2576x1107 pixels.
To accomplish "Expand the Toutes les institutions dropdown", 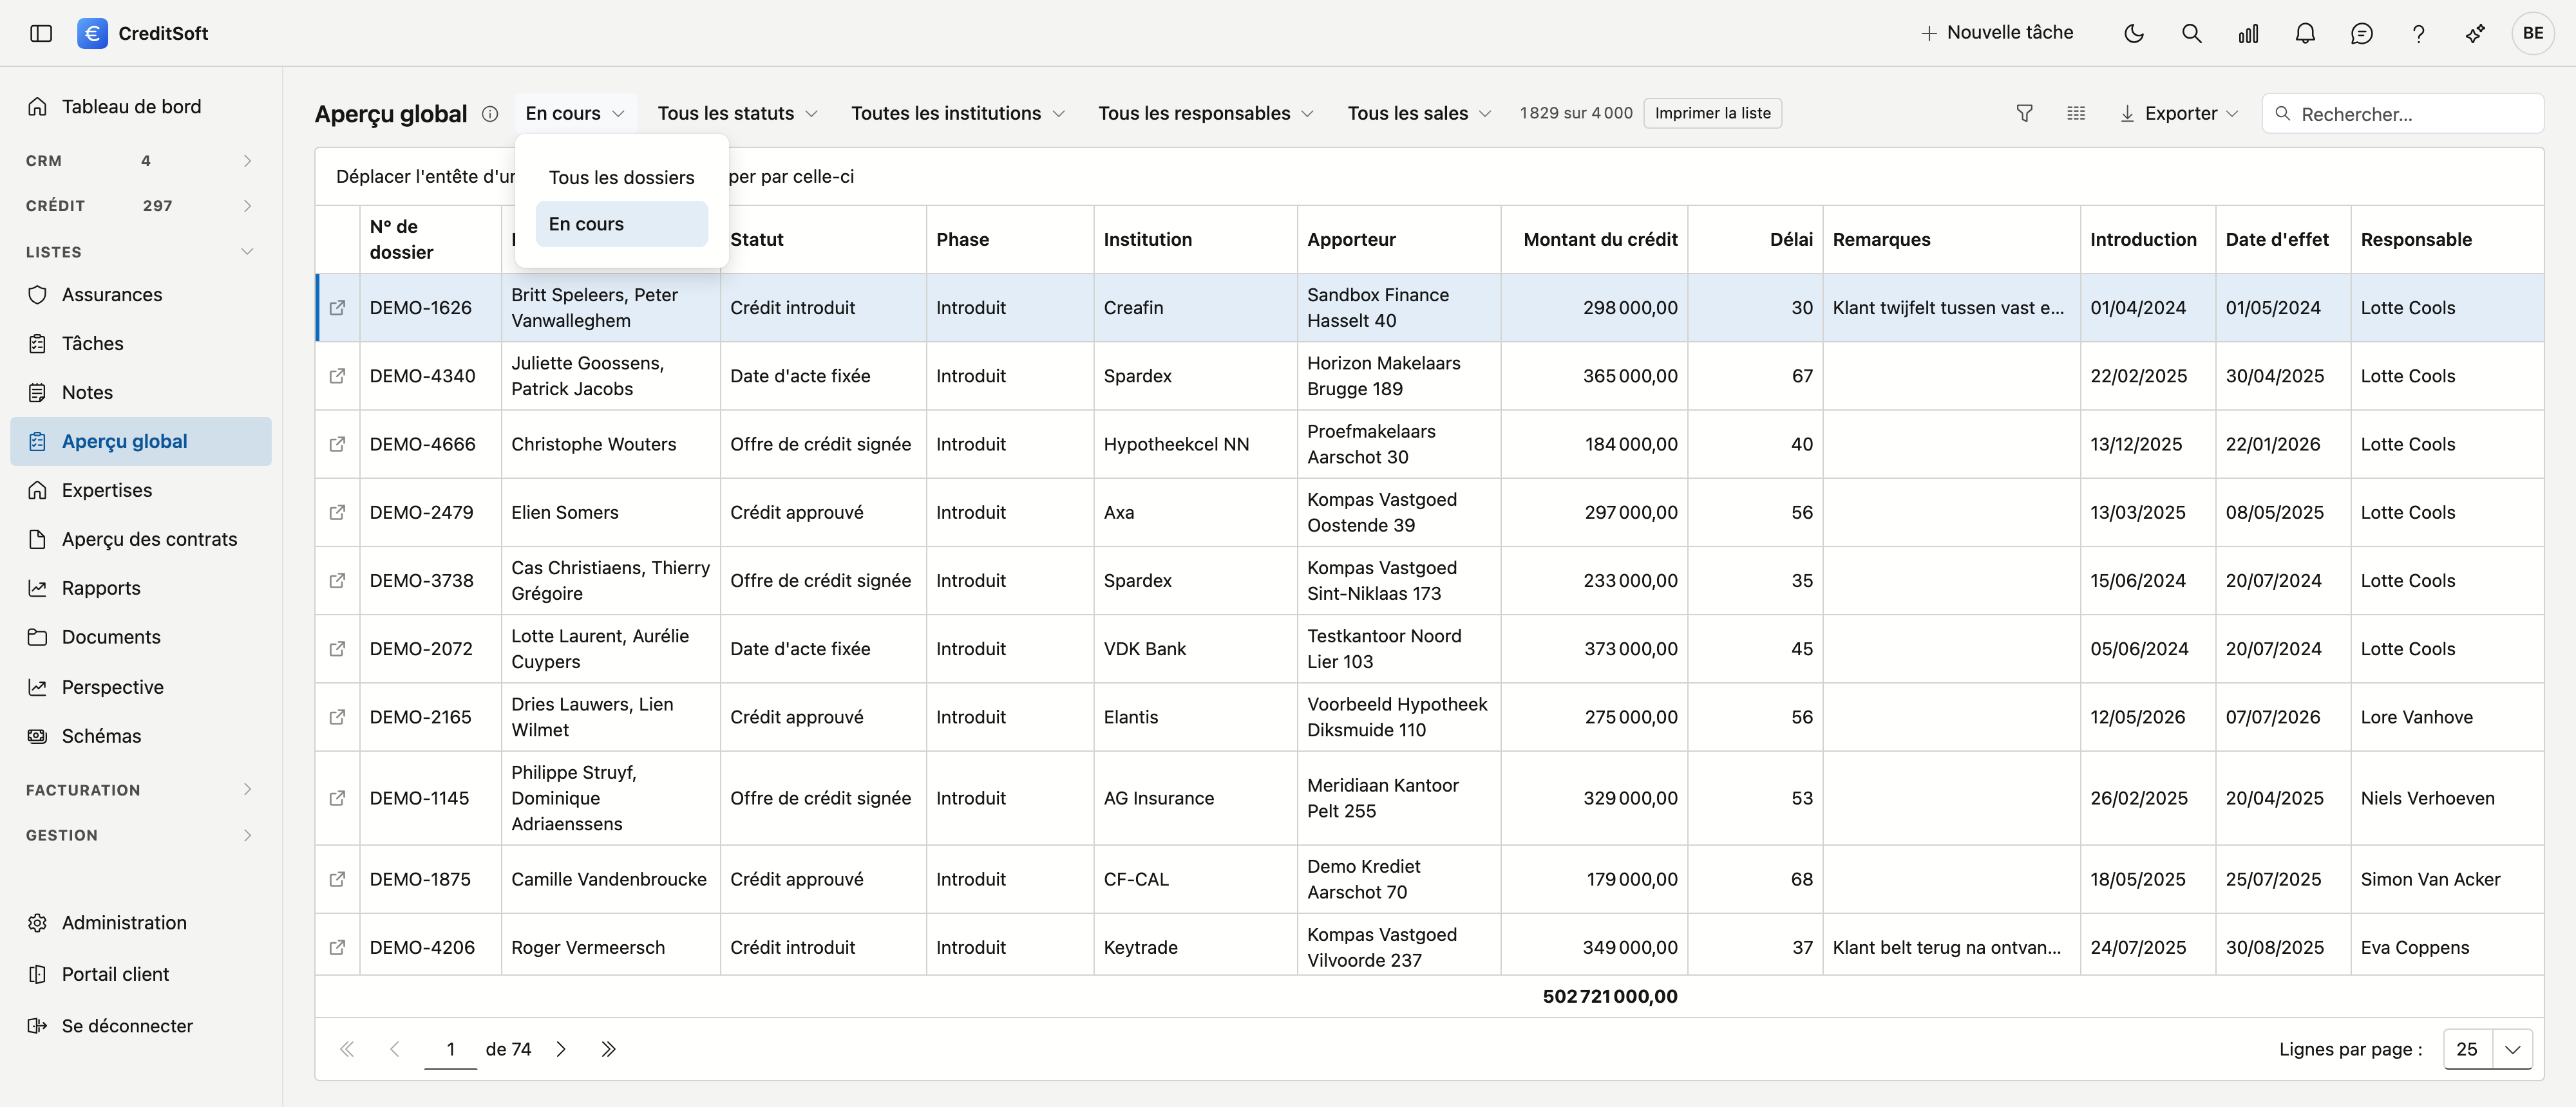I will pos(957,114).
